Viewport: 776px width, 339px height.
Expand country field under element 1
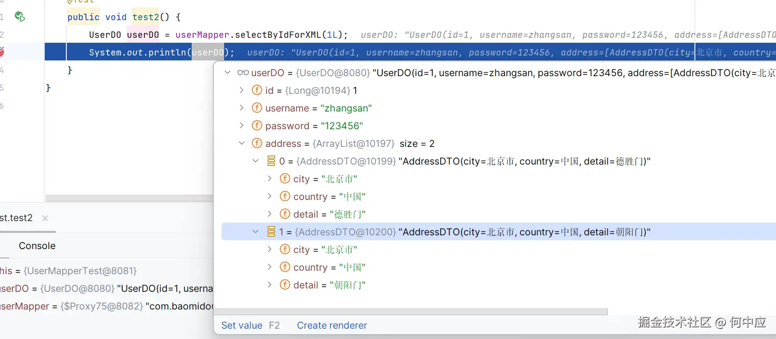click(x=269, y=267)
